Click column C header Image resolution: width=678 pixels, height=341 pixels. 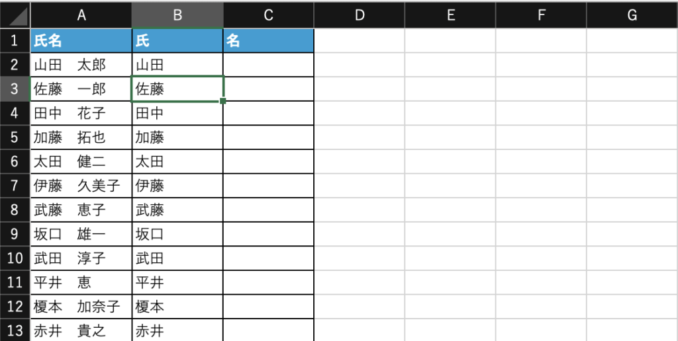(268, 15)
